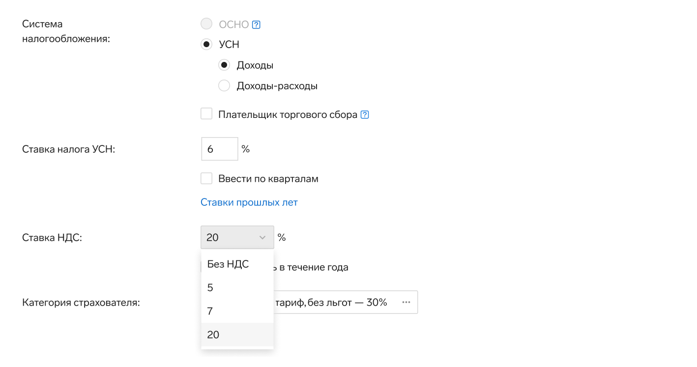Viewport: 697px width, 367px height.
Task: Select the ОСНО radio button
Action: coord(206,24)
